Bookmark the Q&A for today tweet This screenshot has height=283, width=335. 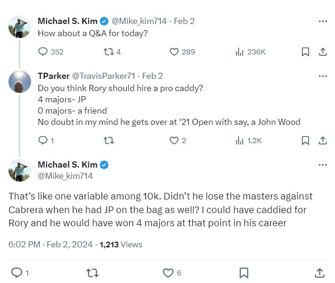(305, 52)
